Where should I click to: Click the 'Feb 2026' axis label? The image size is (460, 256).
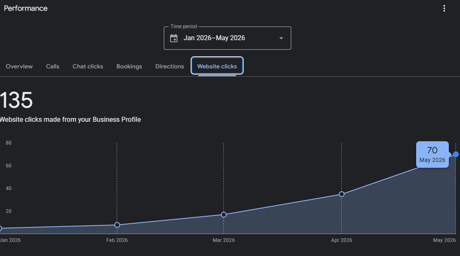point(117,240)
